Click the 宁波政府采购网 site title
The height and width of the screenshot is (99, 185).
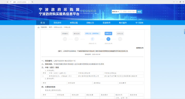click(x=59, y=10)
